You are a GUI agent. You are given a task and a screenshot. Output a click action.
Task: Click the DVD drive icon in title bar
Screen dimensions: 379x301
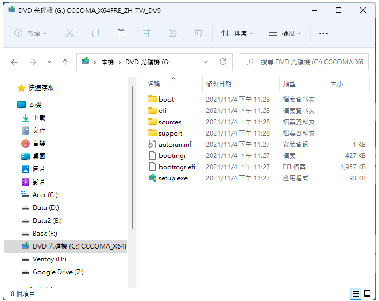11,10
